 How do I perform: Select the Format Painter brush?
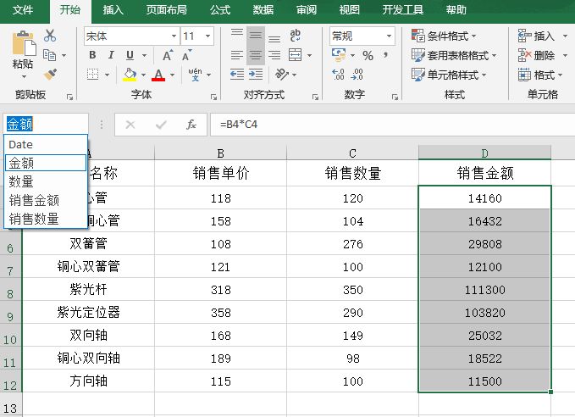pyautogui.click(x=50, y=75)
